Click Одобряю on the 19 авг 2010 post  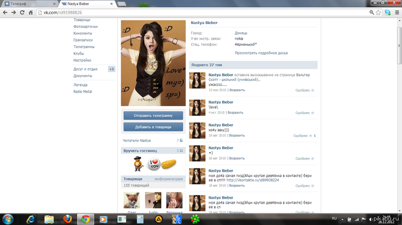300,136
